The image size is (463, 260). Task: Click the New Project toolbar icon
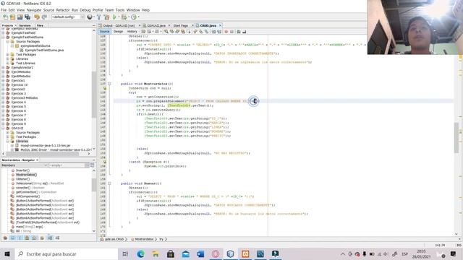(x=13, y=17)
